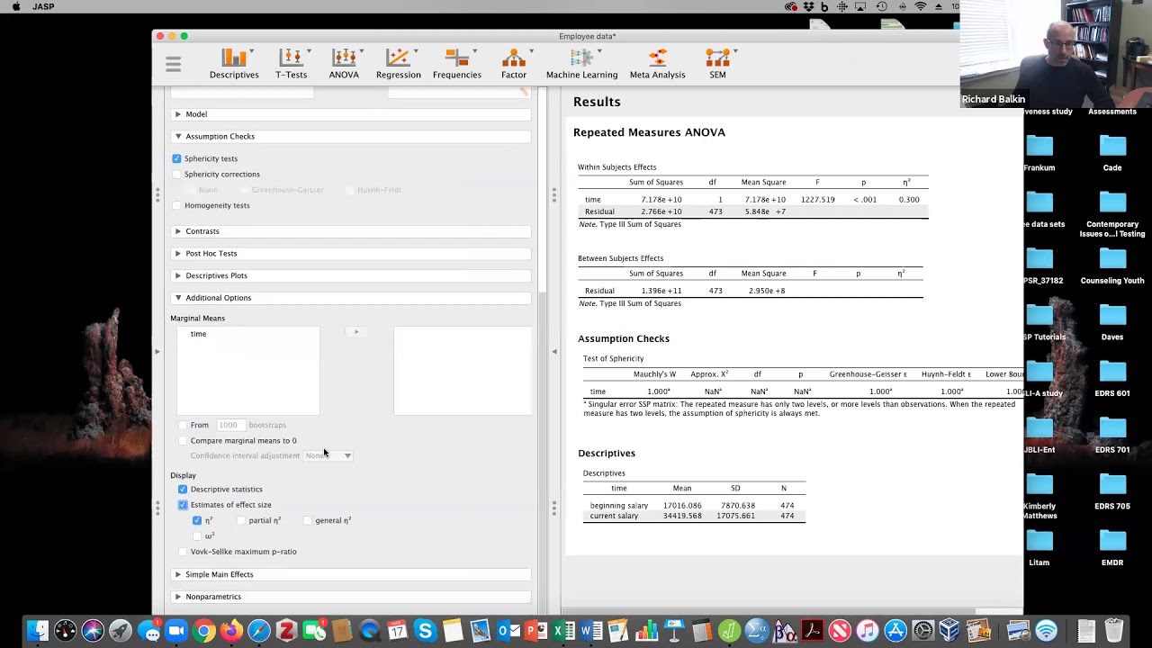Open the ANOVA module icon
The width and height of the screenshot is (1152, 648).
(x=344, y=64)
